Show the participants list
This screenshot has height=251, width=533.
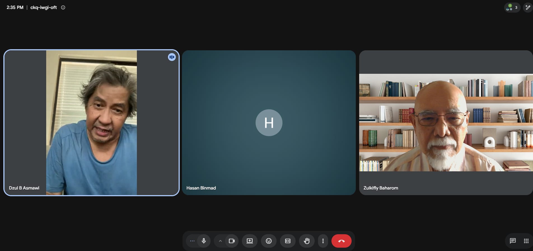click(512, 8)
